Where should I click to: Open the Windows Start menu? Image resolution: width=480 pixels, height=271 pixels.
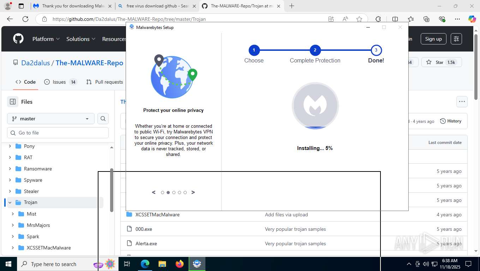pyautogui.click(x=8, y=264)
